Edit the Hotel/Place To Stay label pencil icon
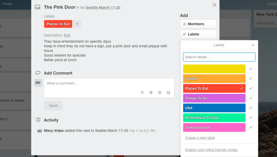The image size is (277, 157). click(x=251, y=118)
